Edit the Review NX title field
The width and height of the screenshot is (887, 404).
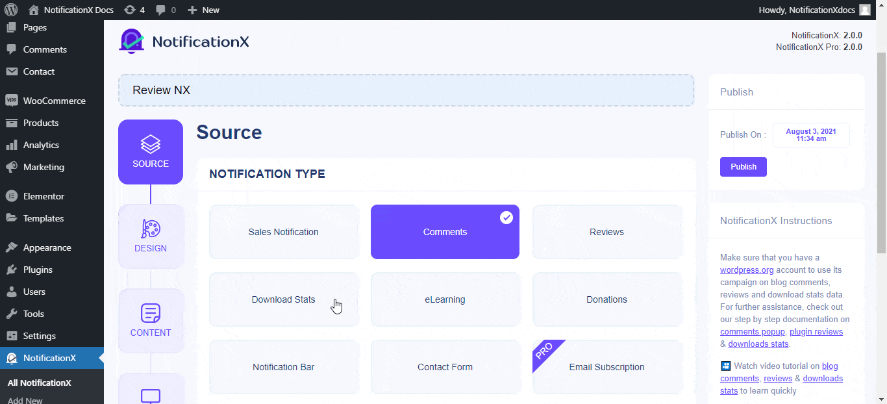point(406,90)
